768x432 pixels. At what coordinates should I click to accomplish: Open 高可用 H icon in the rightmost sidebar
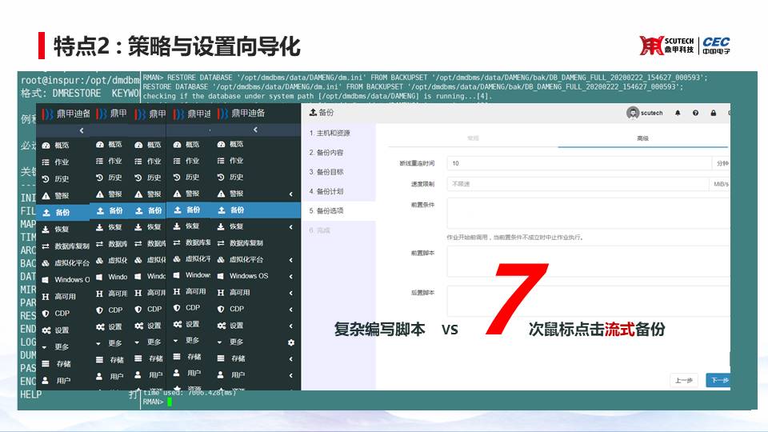pos(222,293)
